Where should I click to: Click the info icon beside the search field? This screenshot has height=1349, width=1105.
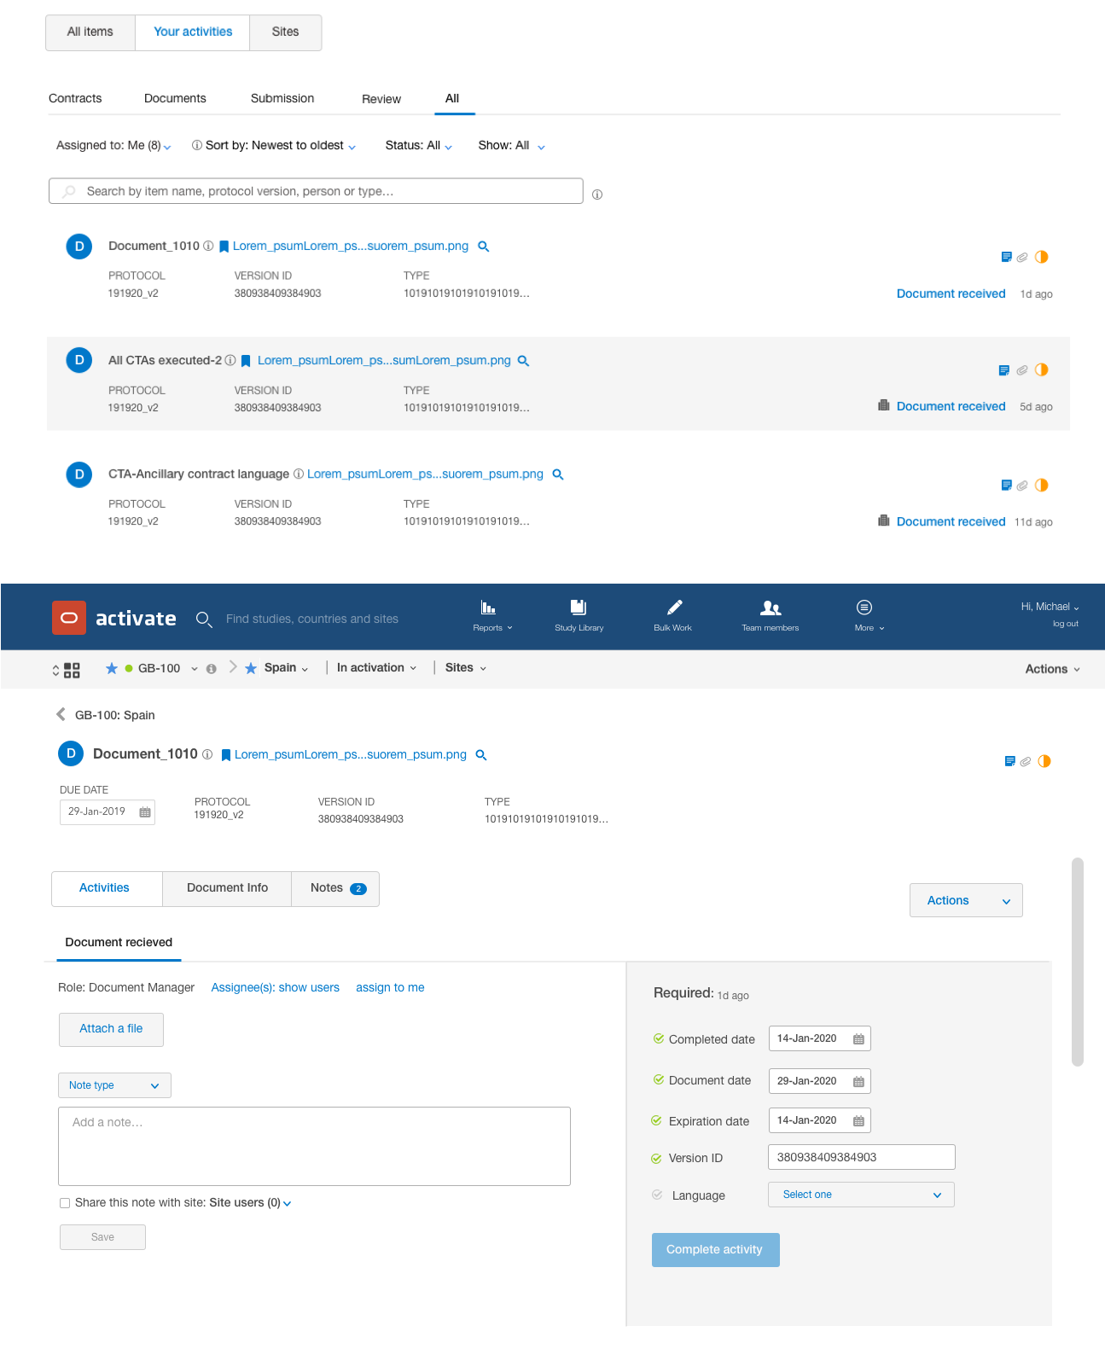pyautogui.click(x=597, y=195)
